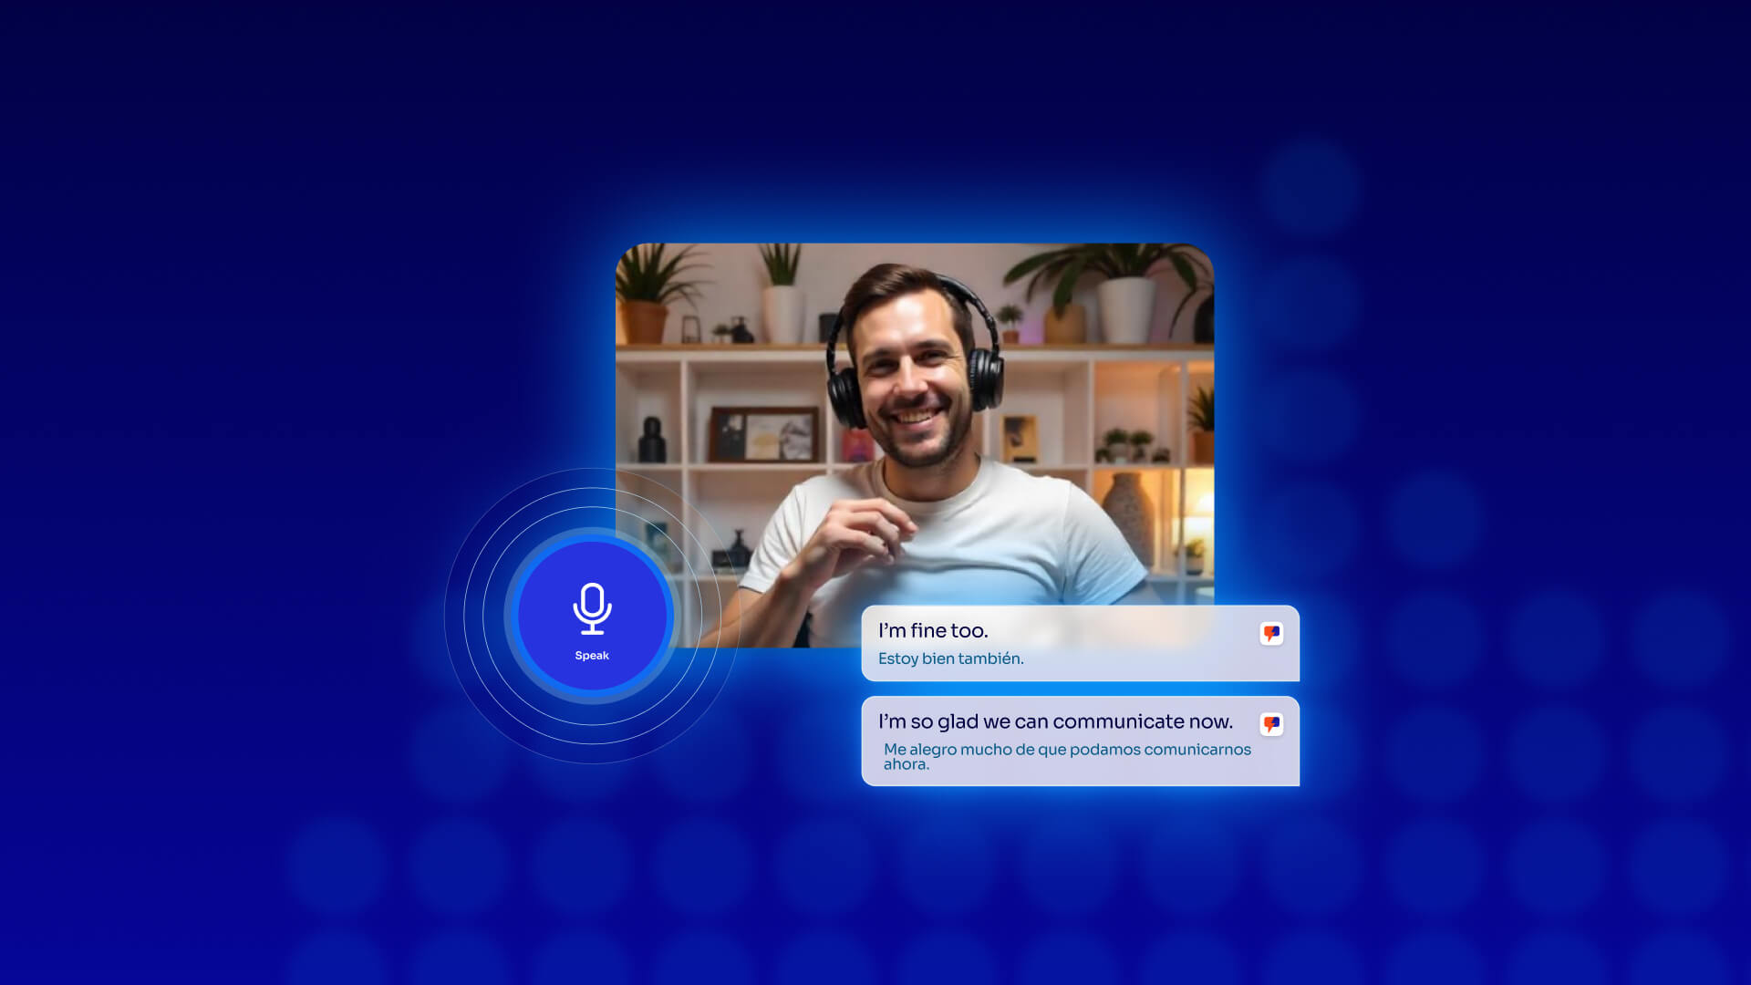Click the picture frame on the video shelf
The width and height of the screenshot is (1751, 985).
coord(763,434)
